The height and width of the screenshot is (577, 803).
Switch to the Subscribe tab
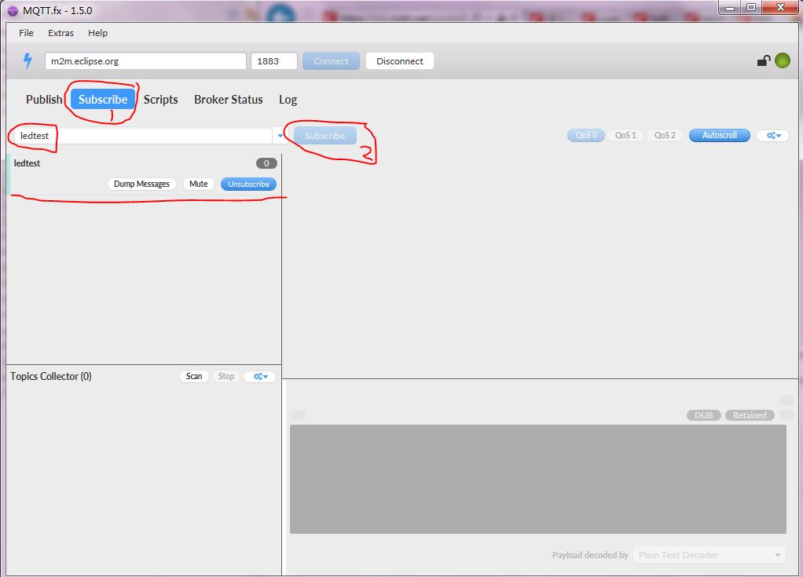[x=103, y=99]
